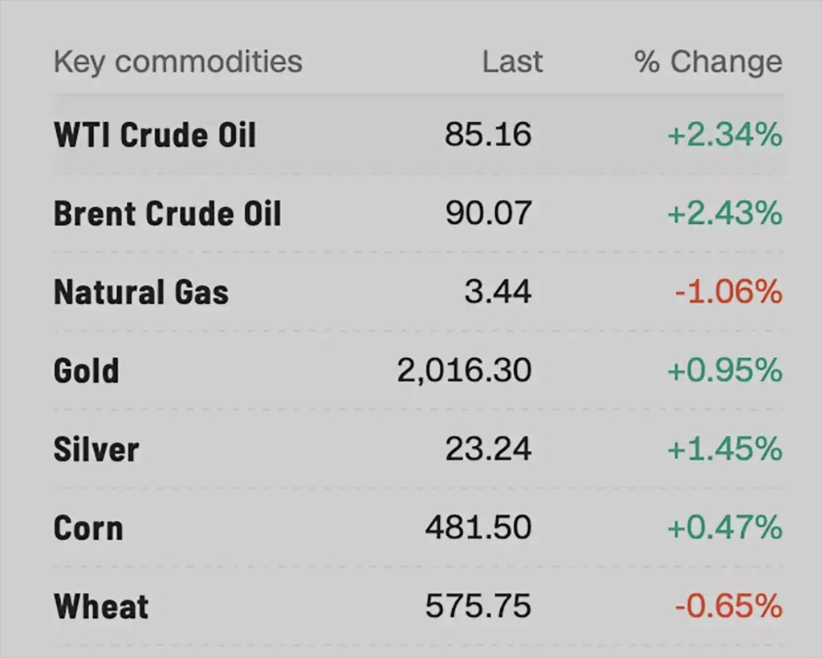Click the Key commodities header
Image resolution: width=822 pixels, height=658 pixels.
(177, 62)
